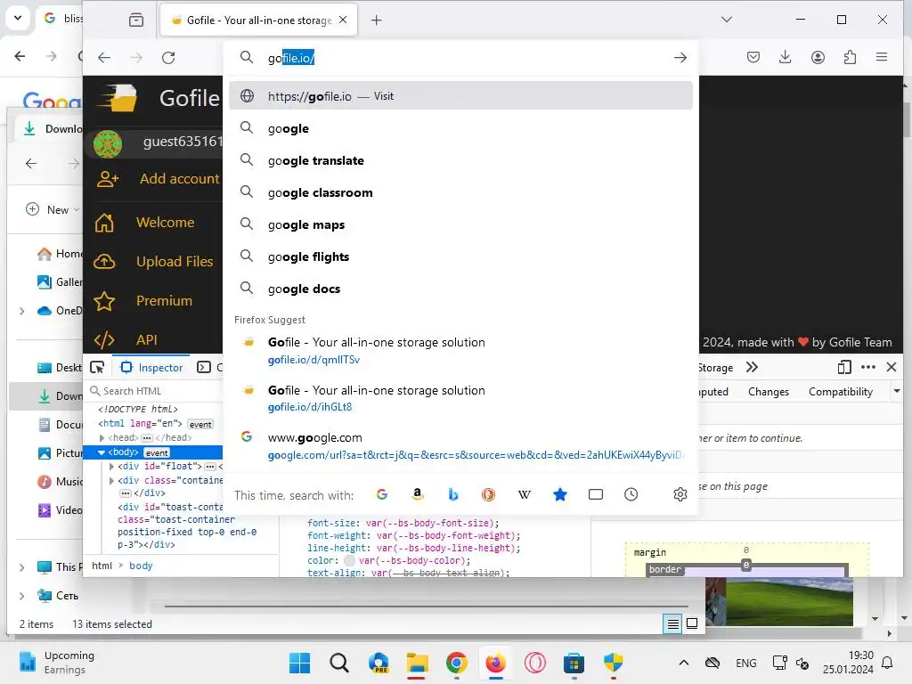Open Upload Files in Gofile sidebar

pyautogui.click(x=154, y=262)
